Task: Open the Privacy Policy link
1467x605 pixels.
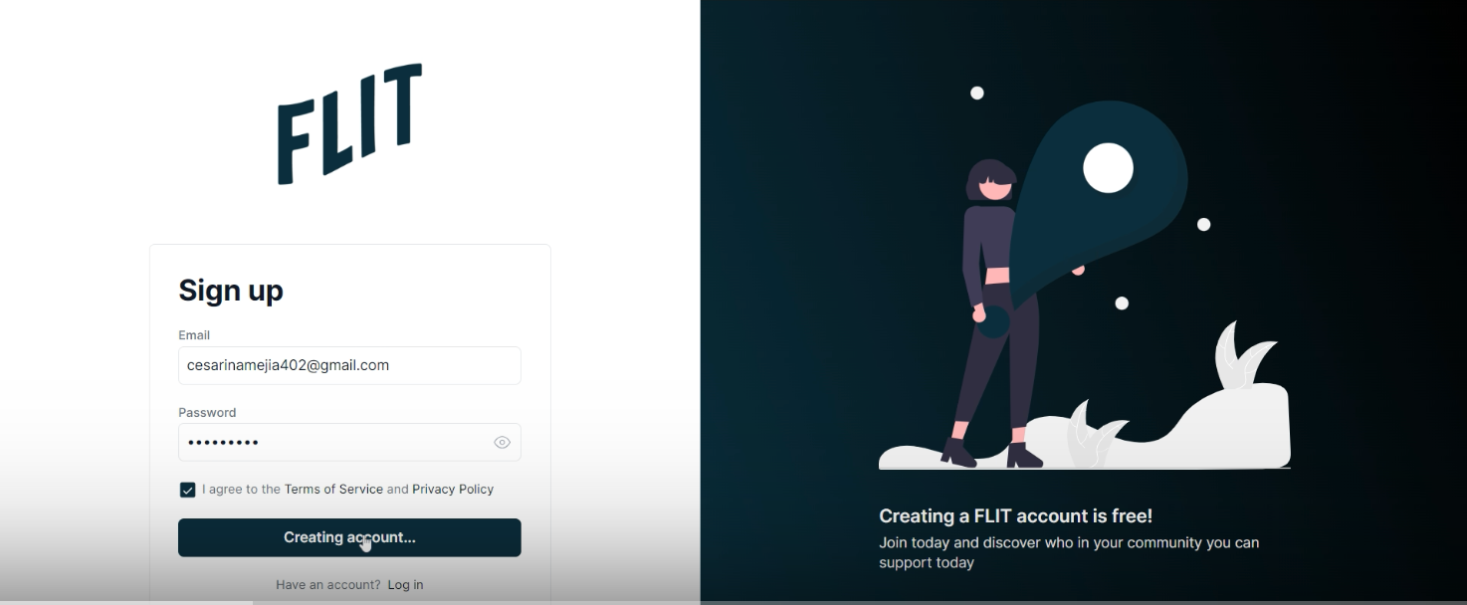Action: (x=453, y=490)
